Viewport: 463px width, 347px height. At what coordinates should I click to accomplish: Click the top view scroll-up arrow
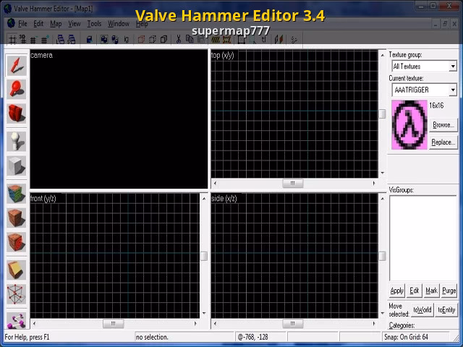[383, 55]
